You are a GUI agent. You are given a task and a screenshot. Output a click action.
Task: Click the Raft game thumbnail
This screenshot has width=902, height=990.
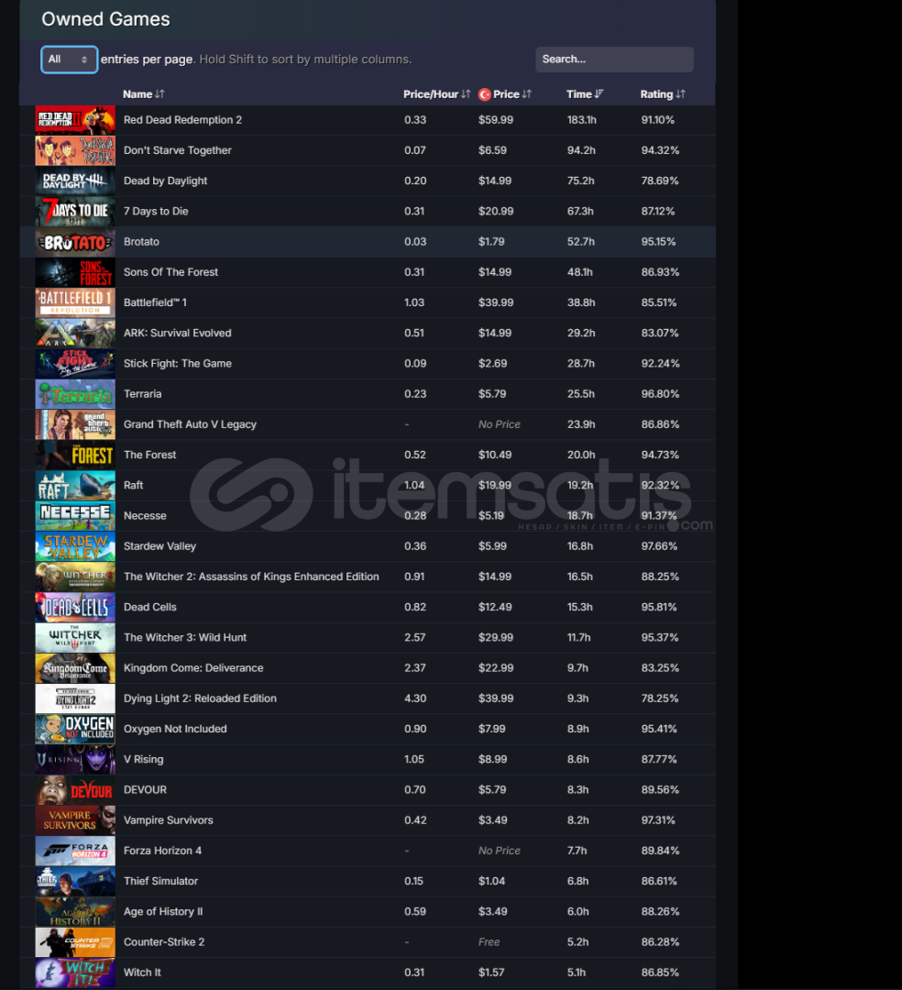point(75,486)
